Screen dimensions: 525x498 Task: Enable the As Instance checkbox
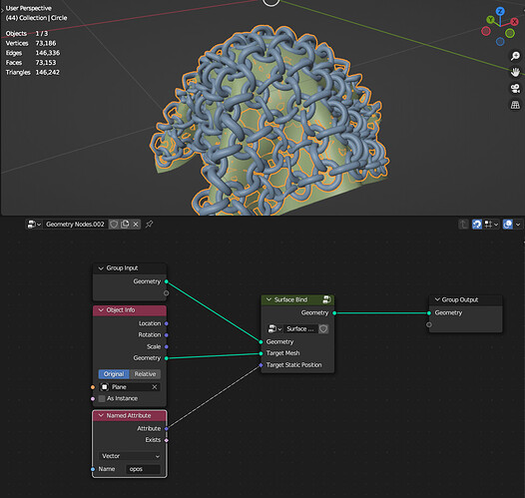point(102,398)
